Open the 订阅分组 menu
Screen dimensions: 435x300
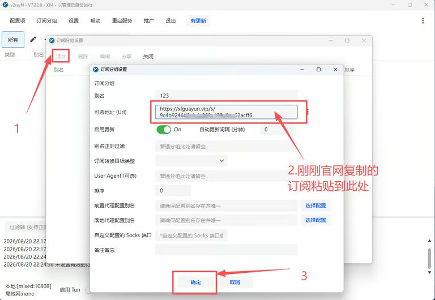coord(46,20)
